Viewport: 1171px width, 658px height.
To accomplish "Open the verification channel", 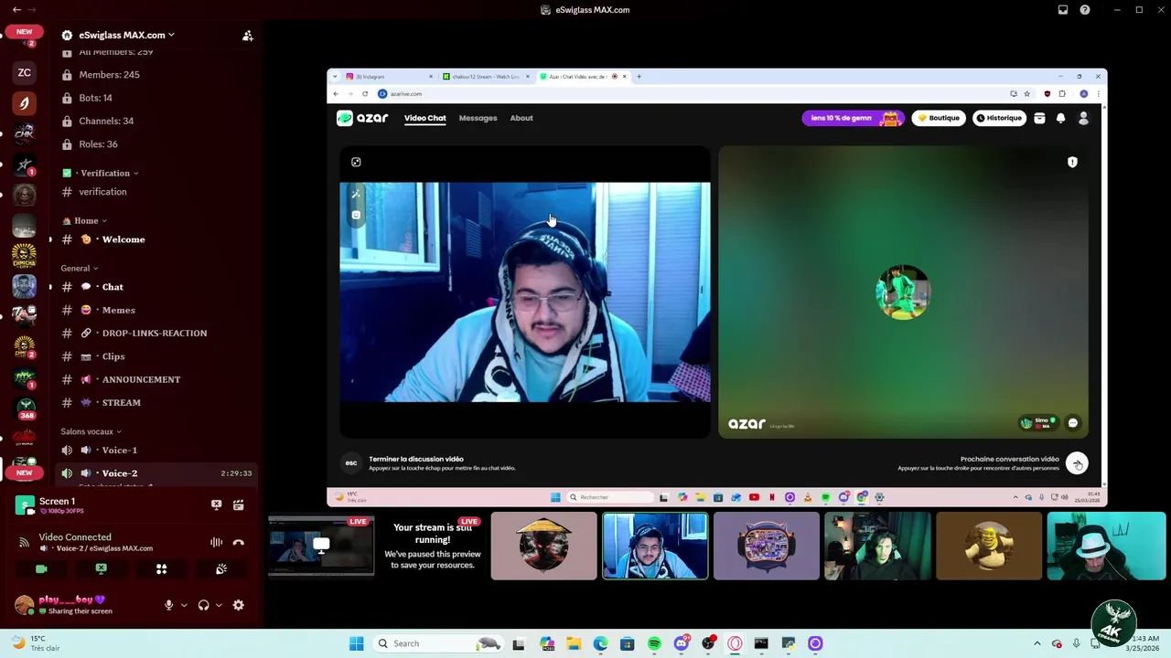I will [156, 192].
